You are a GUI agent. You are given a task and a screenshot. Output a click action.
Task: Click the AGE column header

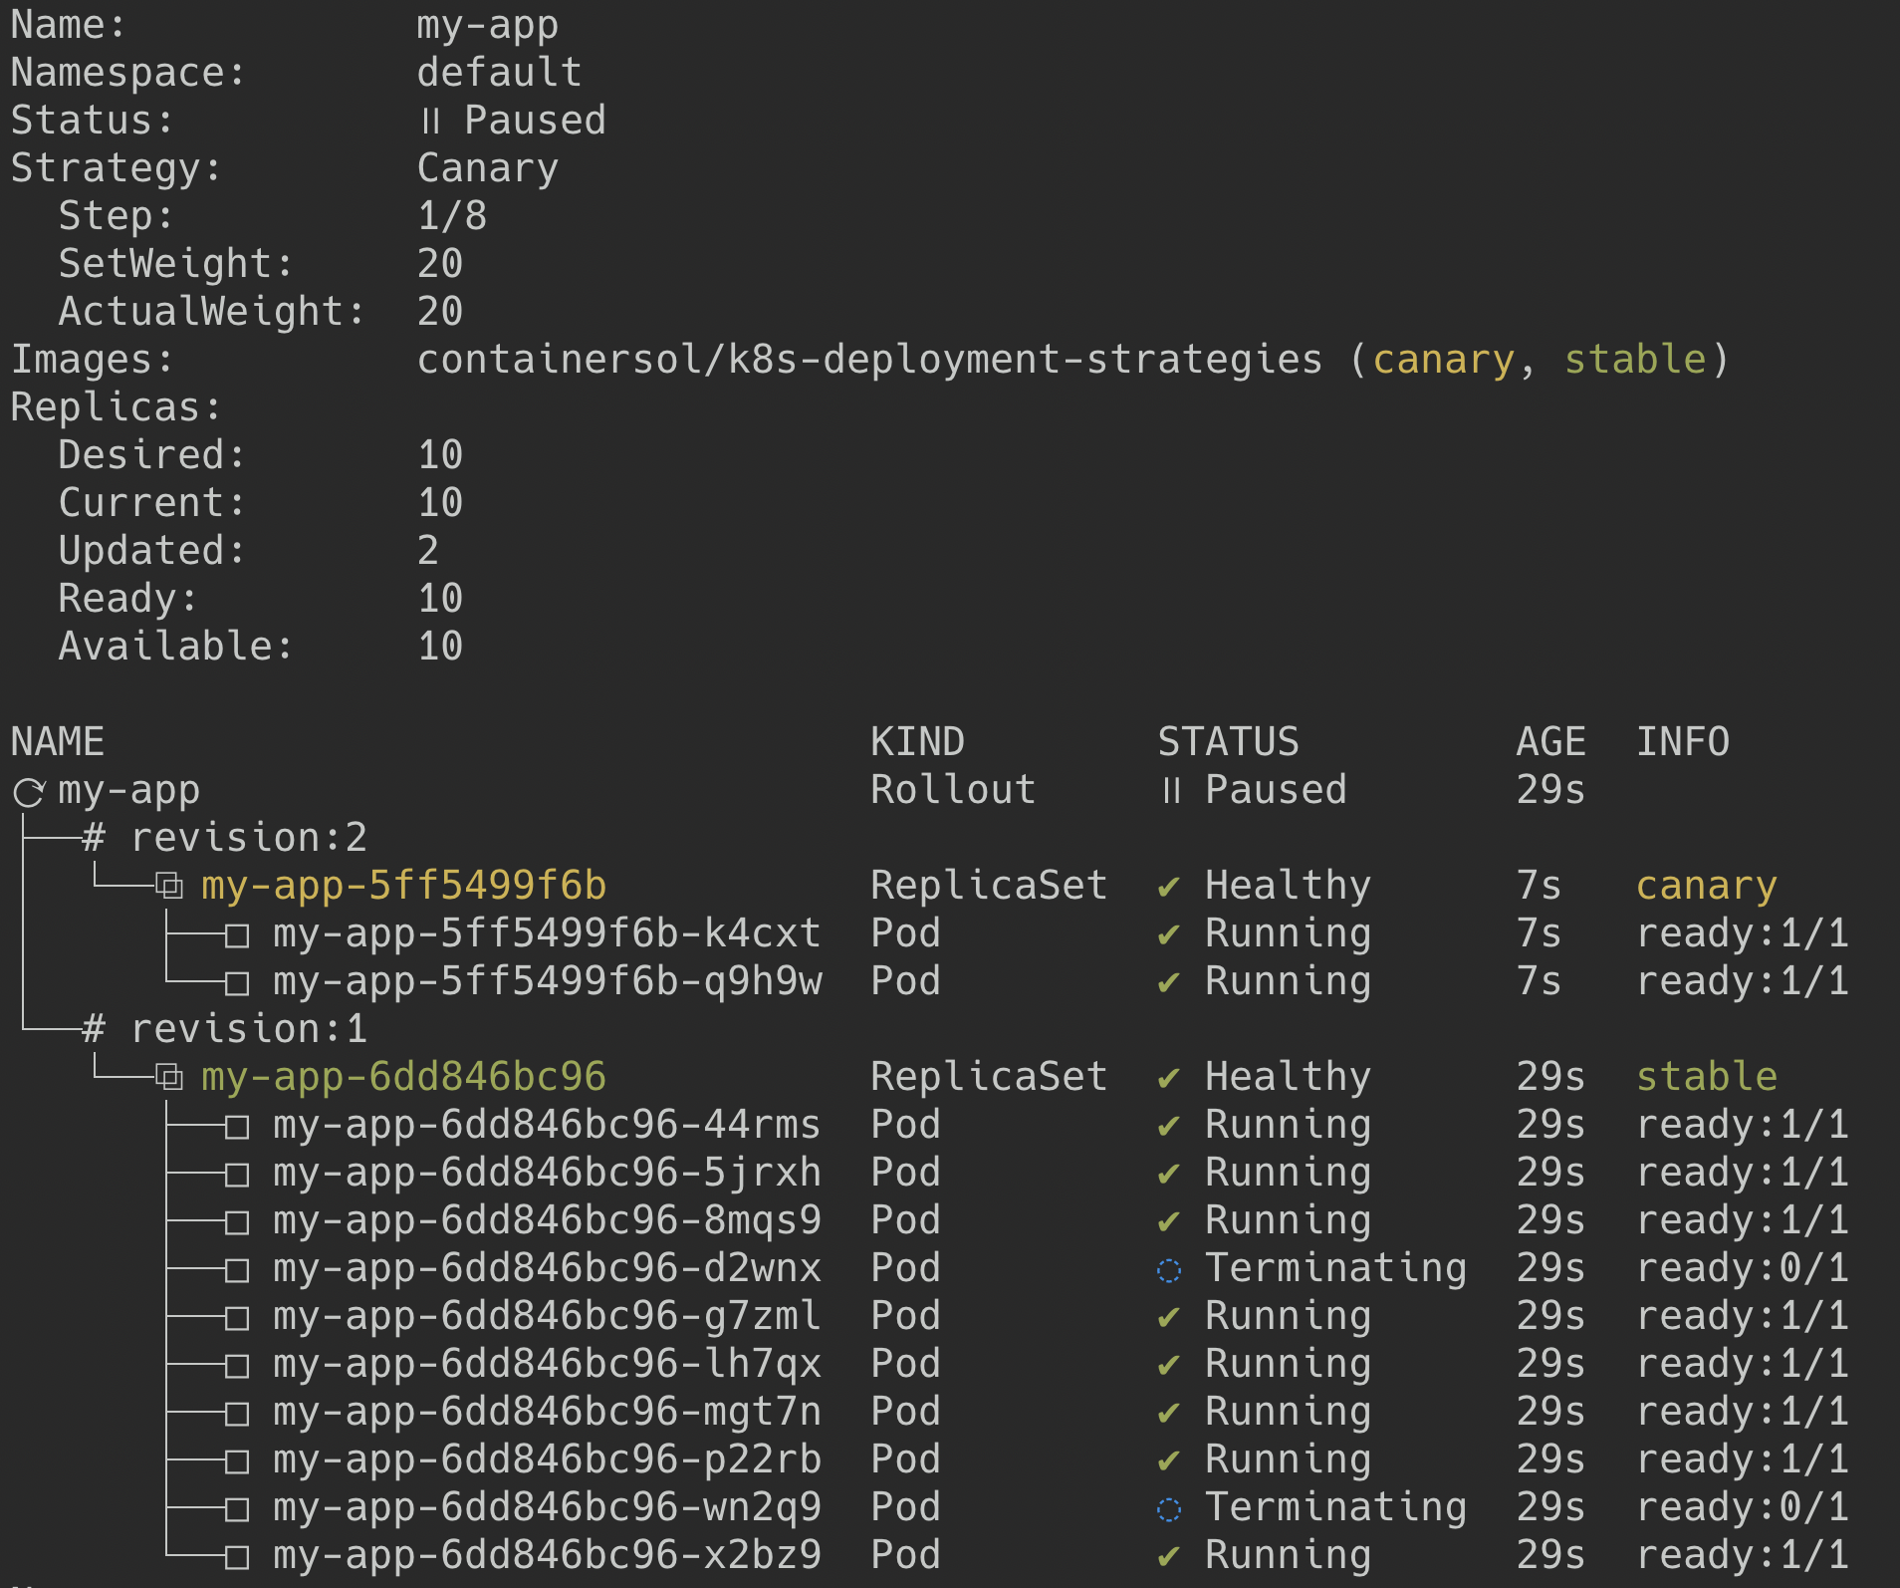coord(1550,741)
